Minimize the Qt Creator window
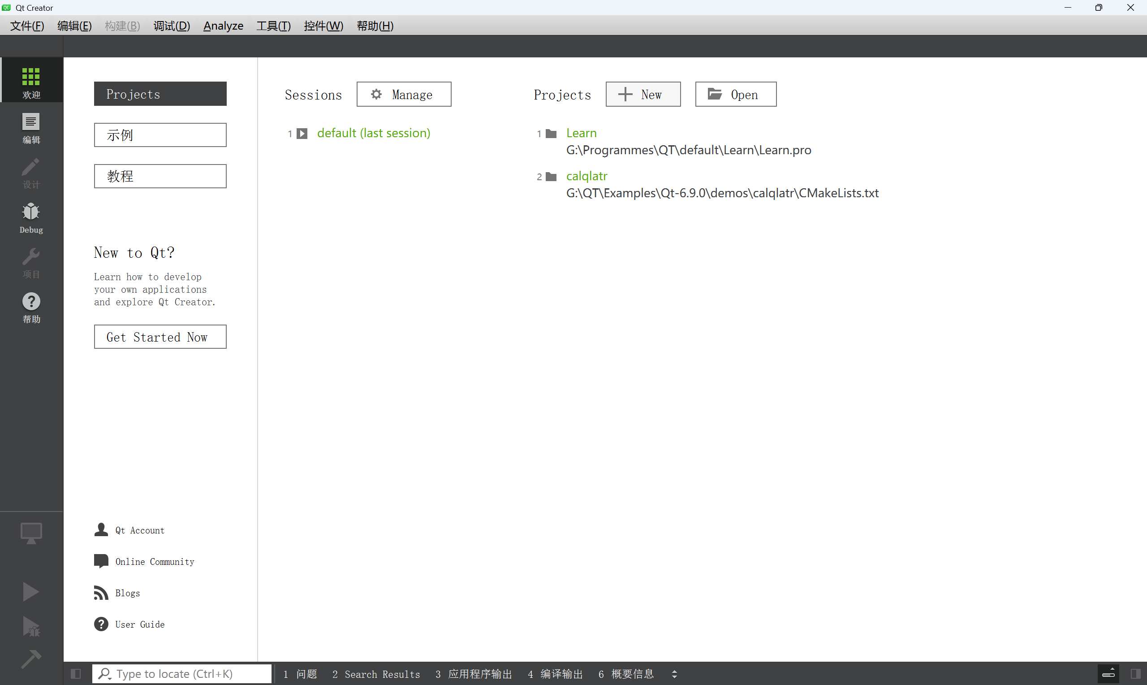The width and height of the screenshot is (1147, 685). click(1068, 8)
